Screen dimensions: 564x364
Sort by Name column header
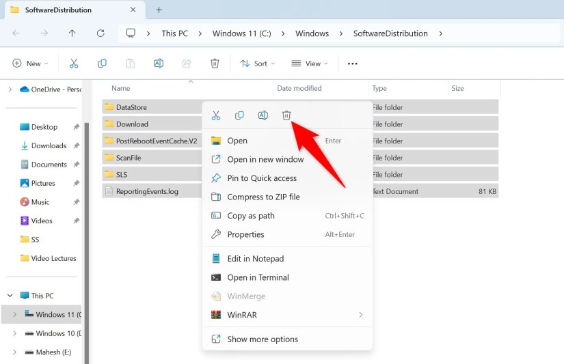(120, 88)
